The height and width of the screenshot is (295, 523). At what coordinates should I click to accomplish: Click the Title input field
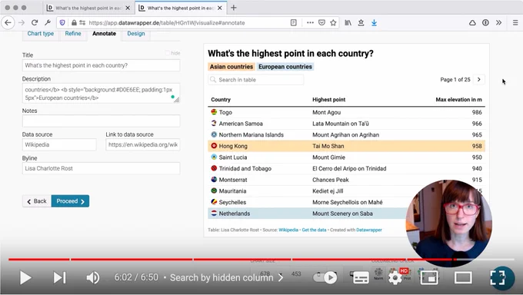tap(101, 65)
